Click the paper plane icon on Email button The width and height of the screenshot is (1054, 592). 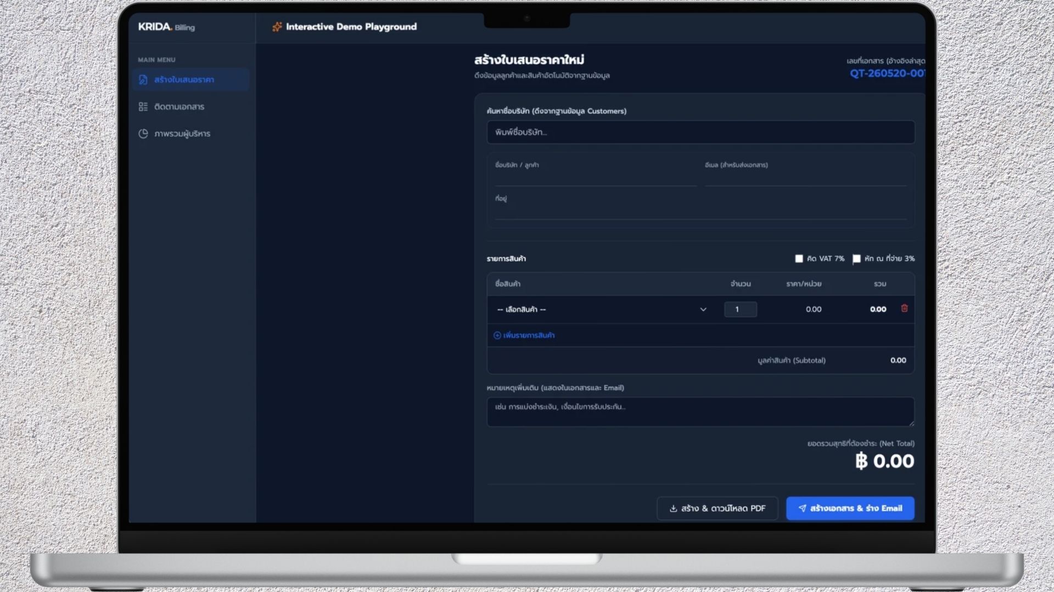tap(802, 509)
